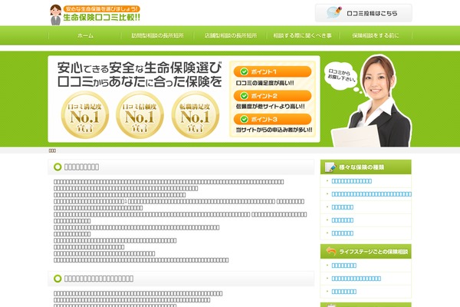Image resolution: width=460 pixels, height=307 pixels.
Task: Click the mascot woman icon in header
Action: 55,15
